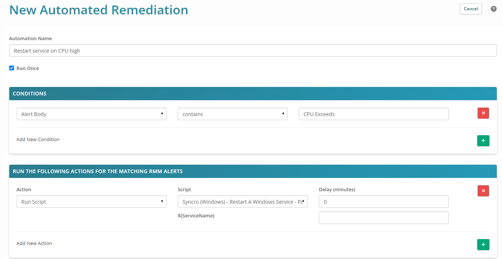The height and width of the screenshot is (259, 502).
Task: Remove the Run Script action row
Action: pos(483,191)
